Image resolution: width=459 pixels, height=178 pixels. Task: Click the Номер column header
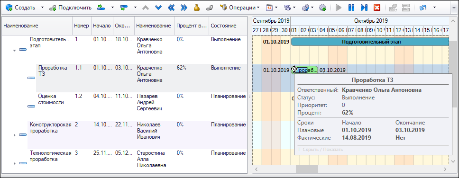(82, 26)
